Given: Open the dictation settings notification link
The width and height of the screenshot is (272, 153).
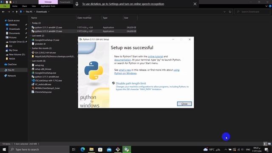Looking at the screenshot, I should tap(123, 4).
